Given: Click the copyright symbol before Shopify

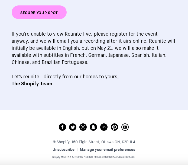Looking at the screenshot, I should pos(54,142).
